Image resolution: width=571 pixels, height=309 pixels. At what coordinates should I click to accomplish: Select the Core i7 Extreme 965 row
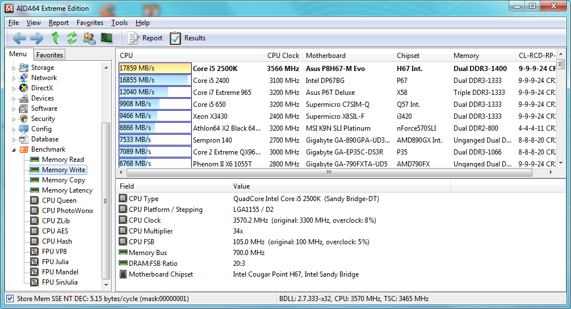(337, 92)
